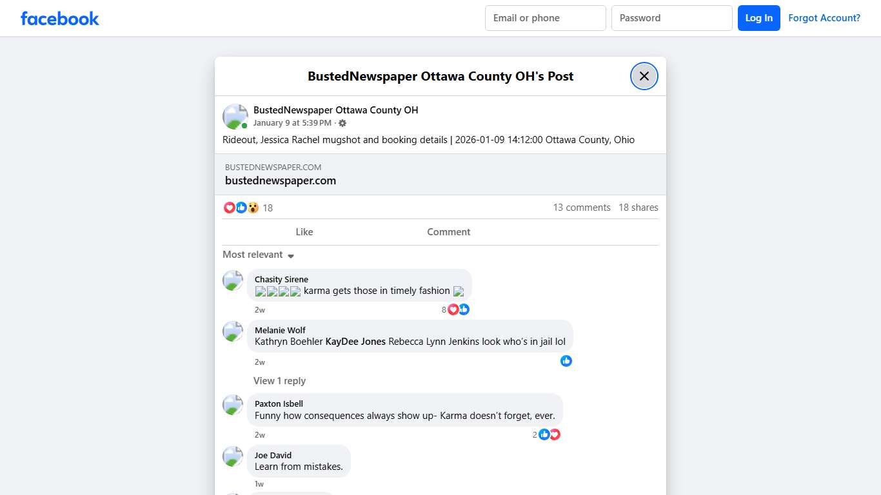Click the post privacy gear icon
This screenshot has height=495, width=881.
pos(342,123)
